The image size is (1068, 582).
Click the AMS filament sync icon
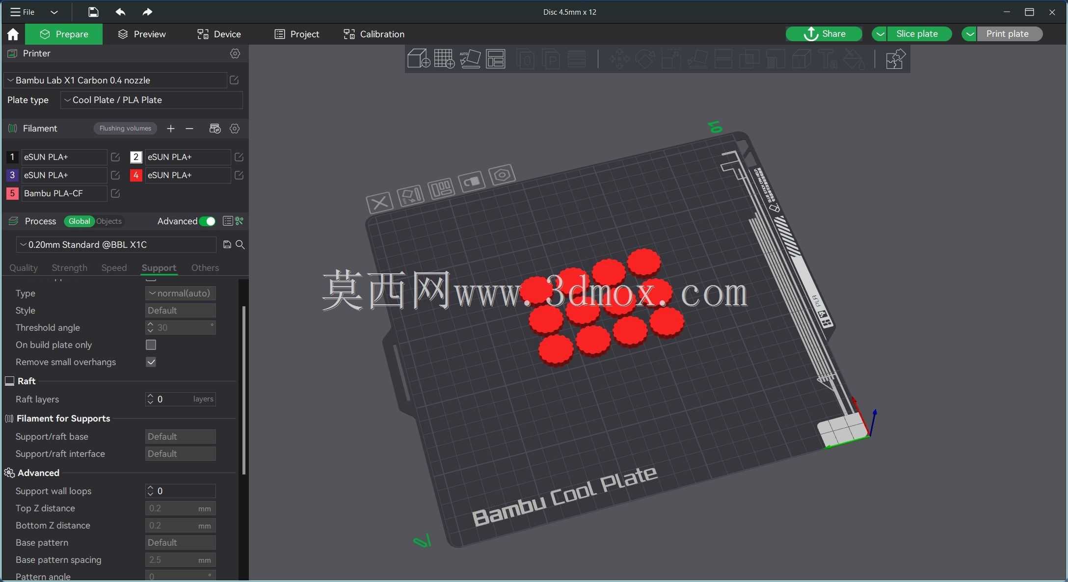click(215, 129)
